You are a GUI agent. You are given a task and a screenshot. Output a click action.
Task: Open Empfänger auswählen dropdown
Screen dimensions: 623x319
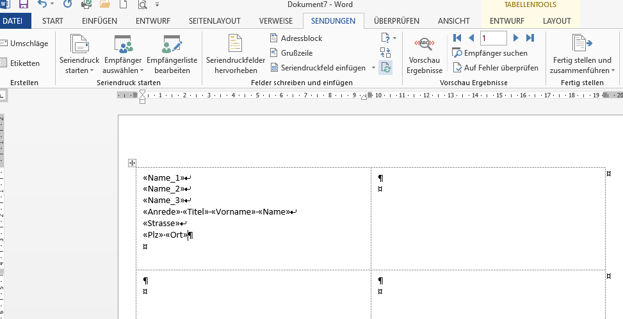click(123, 54)
